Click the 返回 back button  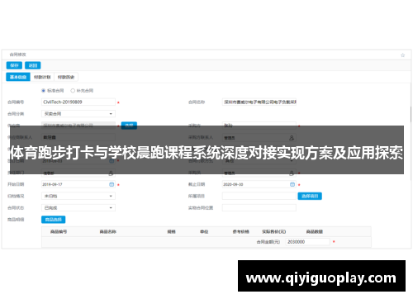[x=33, y=65]
